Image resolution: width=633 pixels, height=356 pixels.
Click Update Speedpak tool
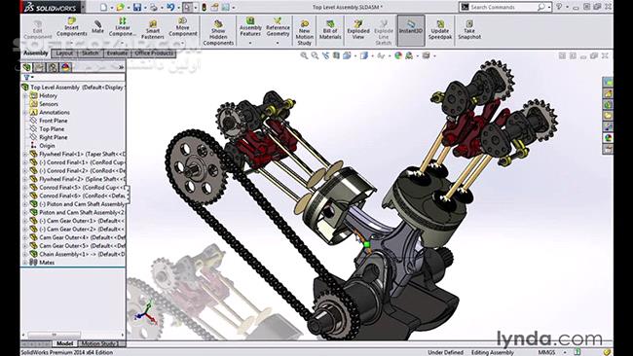coord(440,29)
